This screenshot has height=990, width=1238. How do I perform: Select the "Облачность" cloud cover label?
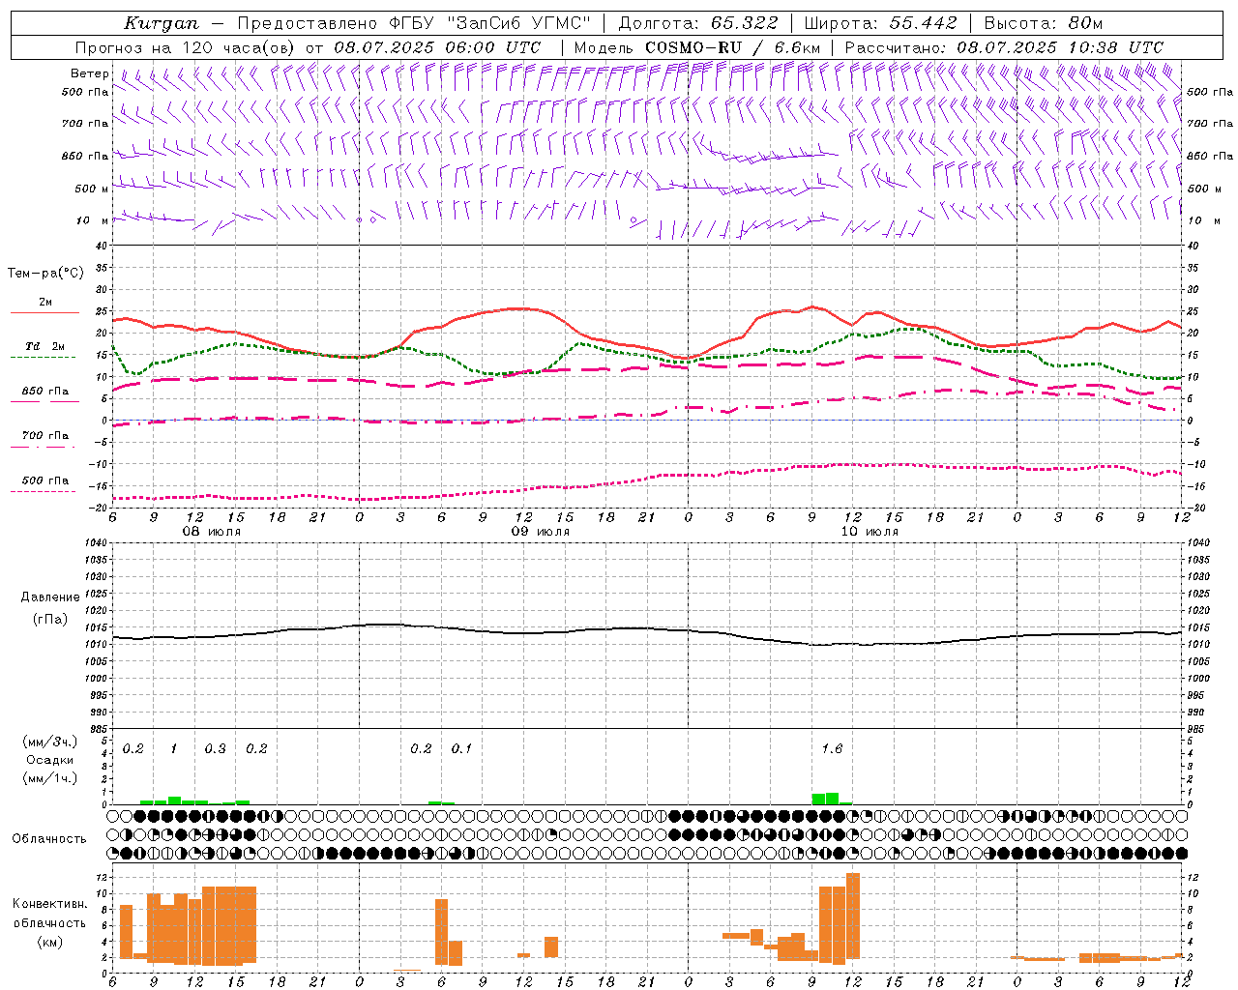[x=49, y=838]
